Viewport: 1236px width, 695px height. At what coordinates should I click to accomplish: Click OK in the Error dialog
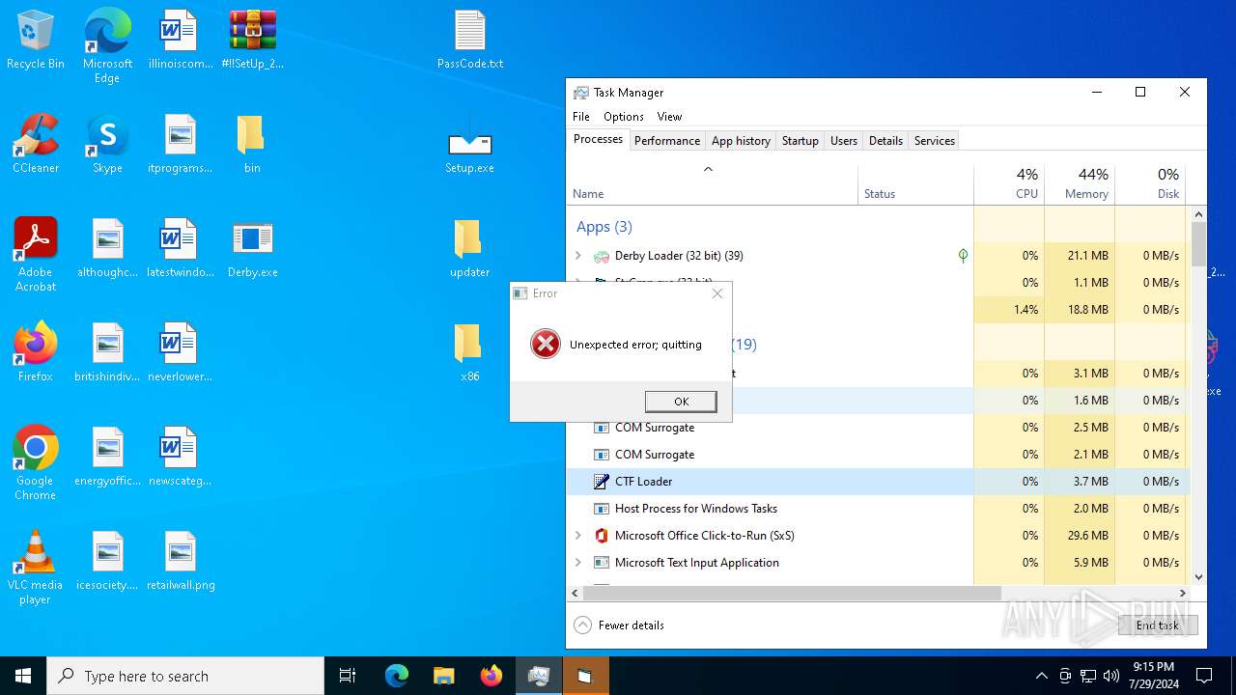point(681,402)
